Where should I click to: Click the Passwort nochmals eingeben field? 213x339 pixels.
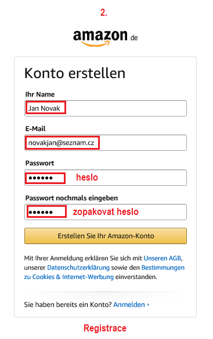(x=106, y=212)
